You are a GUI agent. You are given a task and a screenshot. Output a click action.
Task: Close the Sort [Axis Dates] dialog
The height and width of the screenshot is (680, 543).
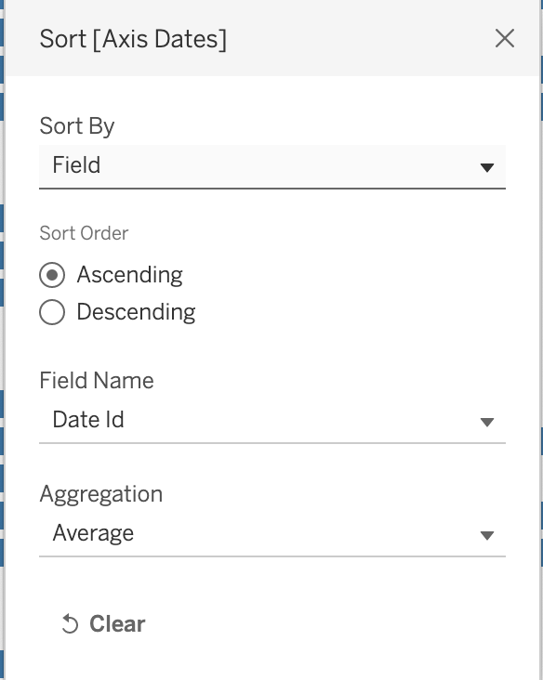coord(505,39)
